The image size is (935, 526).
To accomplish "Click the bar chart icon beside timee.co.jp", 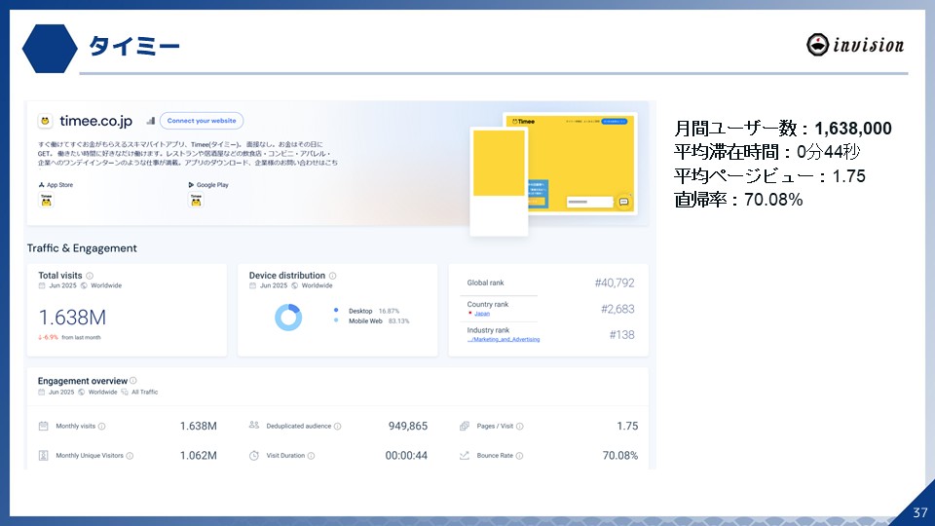I will tap(151, 121).
